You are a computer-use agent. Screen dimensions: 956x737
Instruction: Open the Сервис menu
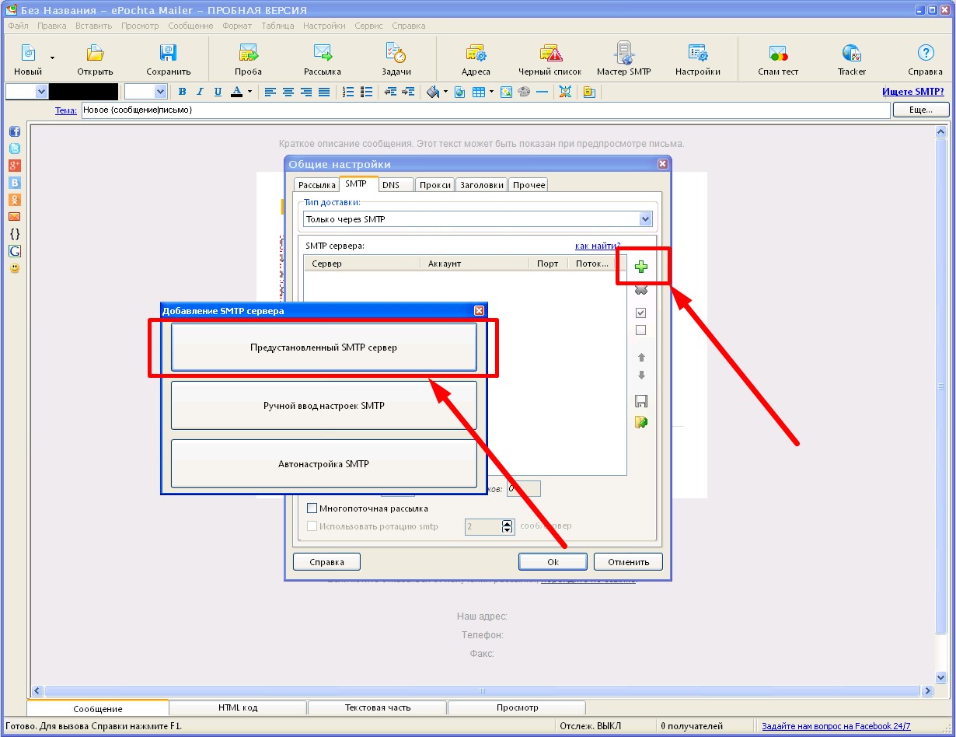pyautogui.click(x=368, y=26)
